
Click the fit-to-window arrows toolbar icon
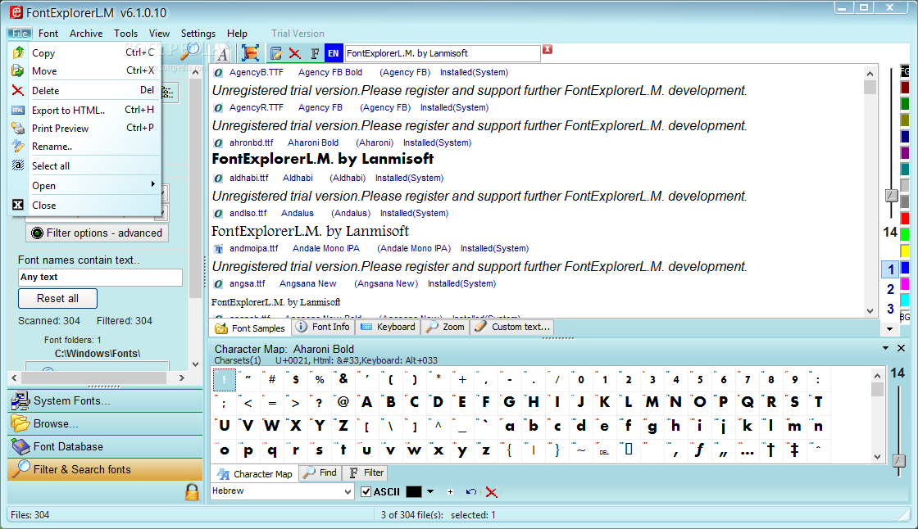[x=250, y=53]
